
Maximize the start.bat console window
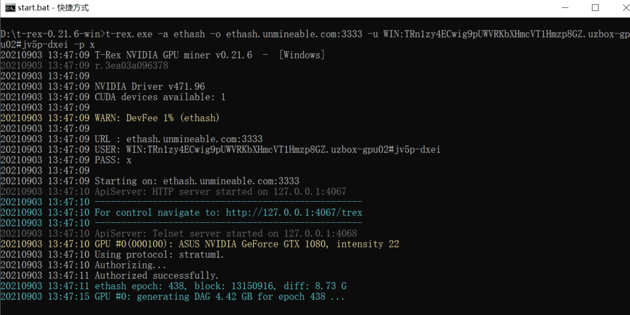pyautogui.click(x=595, y=8)
